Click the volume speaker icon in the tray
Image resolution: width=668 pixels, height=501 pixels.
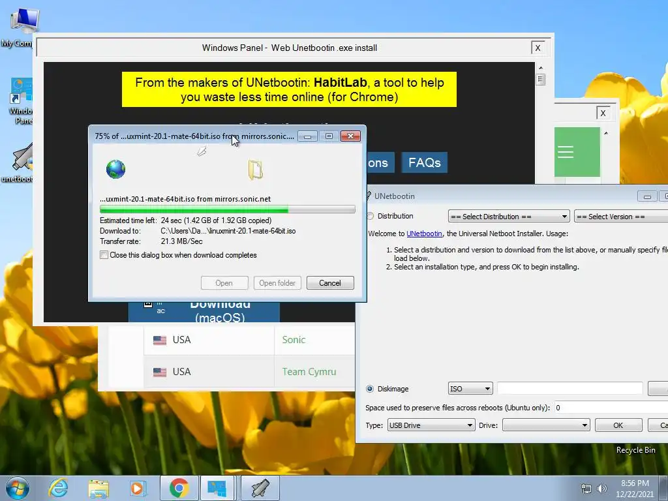pyautogui.click(x=601, y=489)
